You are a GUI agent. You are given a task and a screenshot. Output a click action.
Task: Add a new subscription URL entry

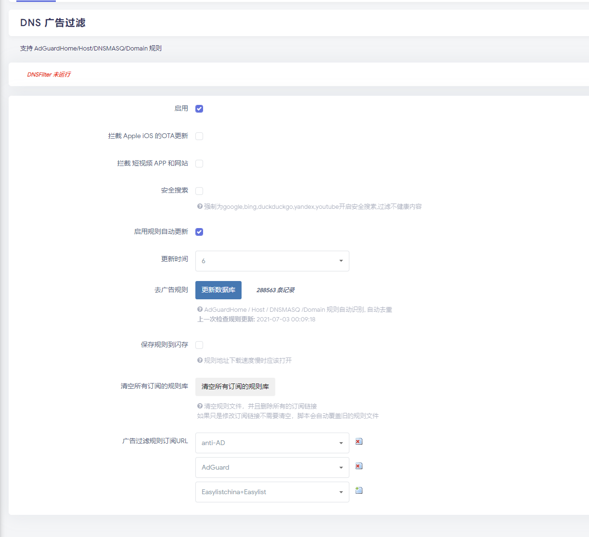point(359,490)
